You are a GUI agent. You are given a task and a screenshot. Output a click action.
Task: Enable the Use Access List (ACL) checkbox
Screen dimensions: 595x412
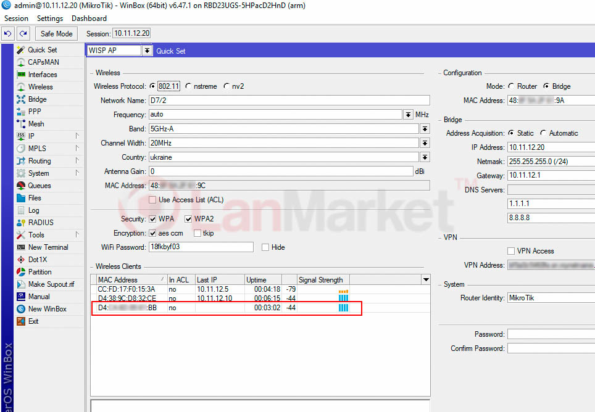tap(152, 200)
